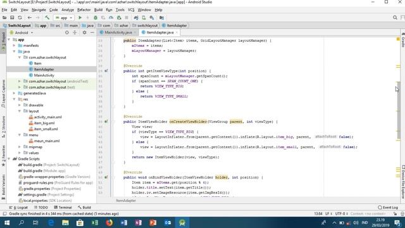Open the File menu
This screenshot has width=405, height=228.
coord(4,10)
